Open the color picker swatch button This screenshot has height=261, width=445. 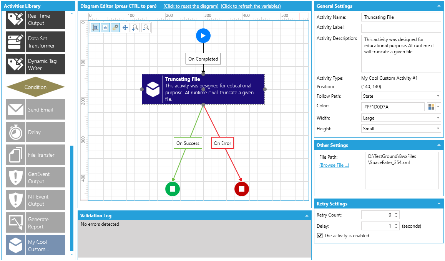(x=434, y=107)
